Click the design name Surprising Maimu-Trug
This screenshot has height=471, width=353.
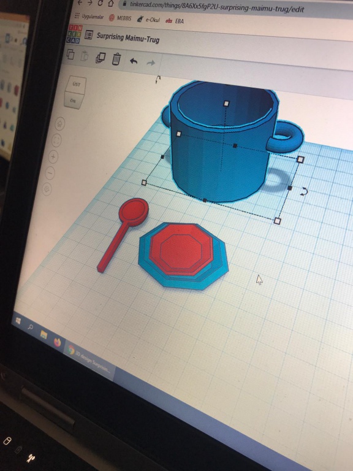tap(128, 38)
